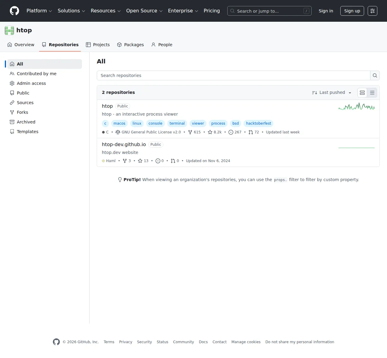Click Do not share my personal information
387x358 pixels.
click(300, 342)
